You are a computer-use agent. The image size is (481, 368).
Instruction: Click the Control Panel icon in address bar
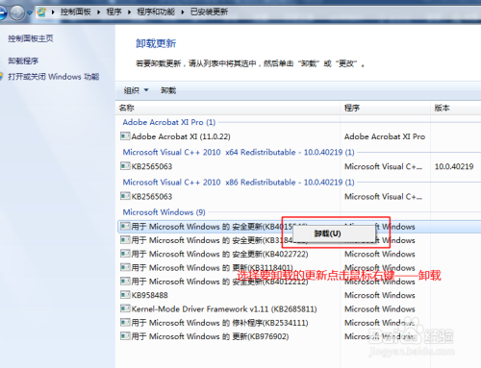(41, 12)
